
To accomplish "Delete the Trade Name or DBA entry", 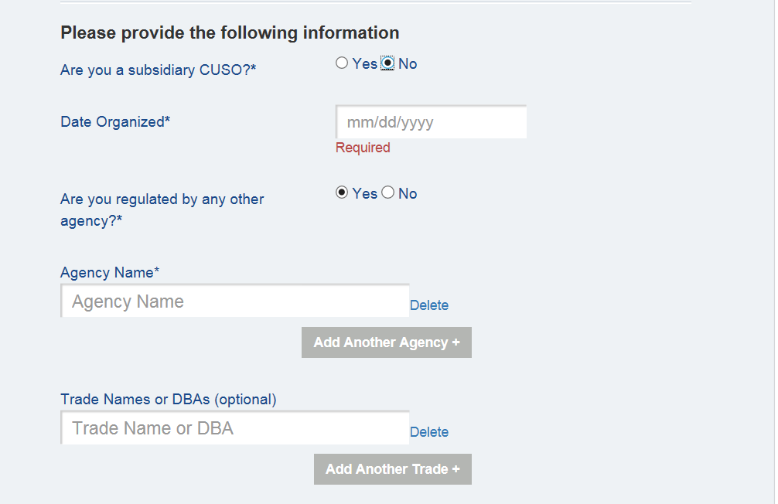I will (x=429, y=432).
